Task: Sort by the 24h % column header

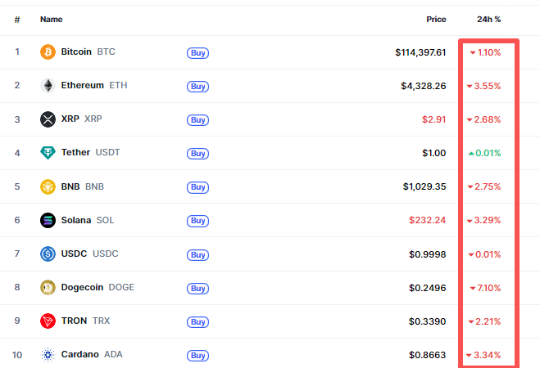Action: pyautogui.click(x=488, y=19)
